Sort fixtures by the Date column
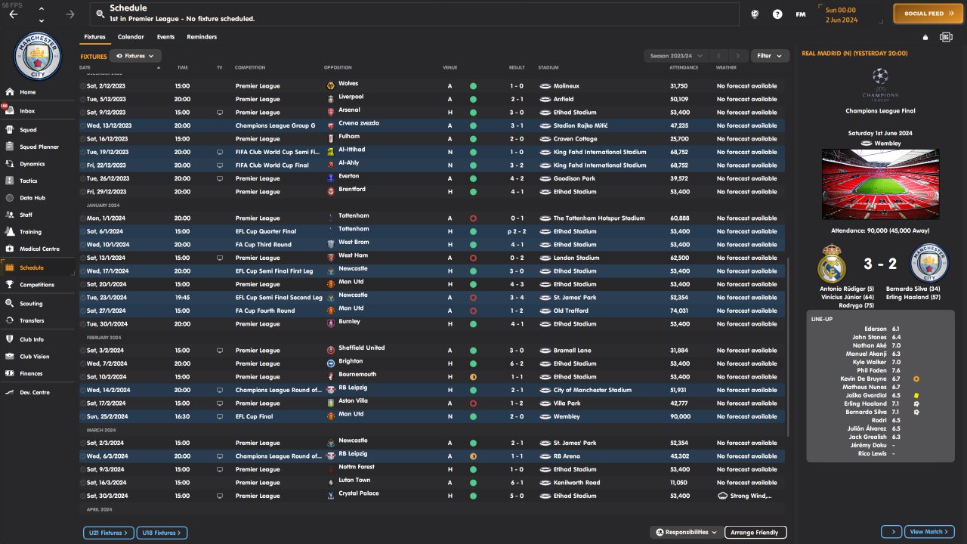The image size is (967, 544). (x=87, y=68)
